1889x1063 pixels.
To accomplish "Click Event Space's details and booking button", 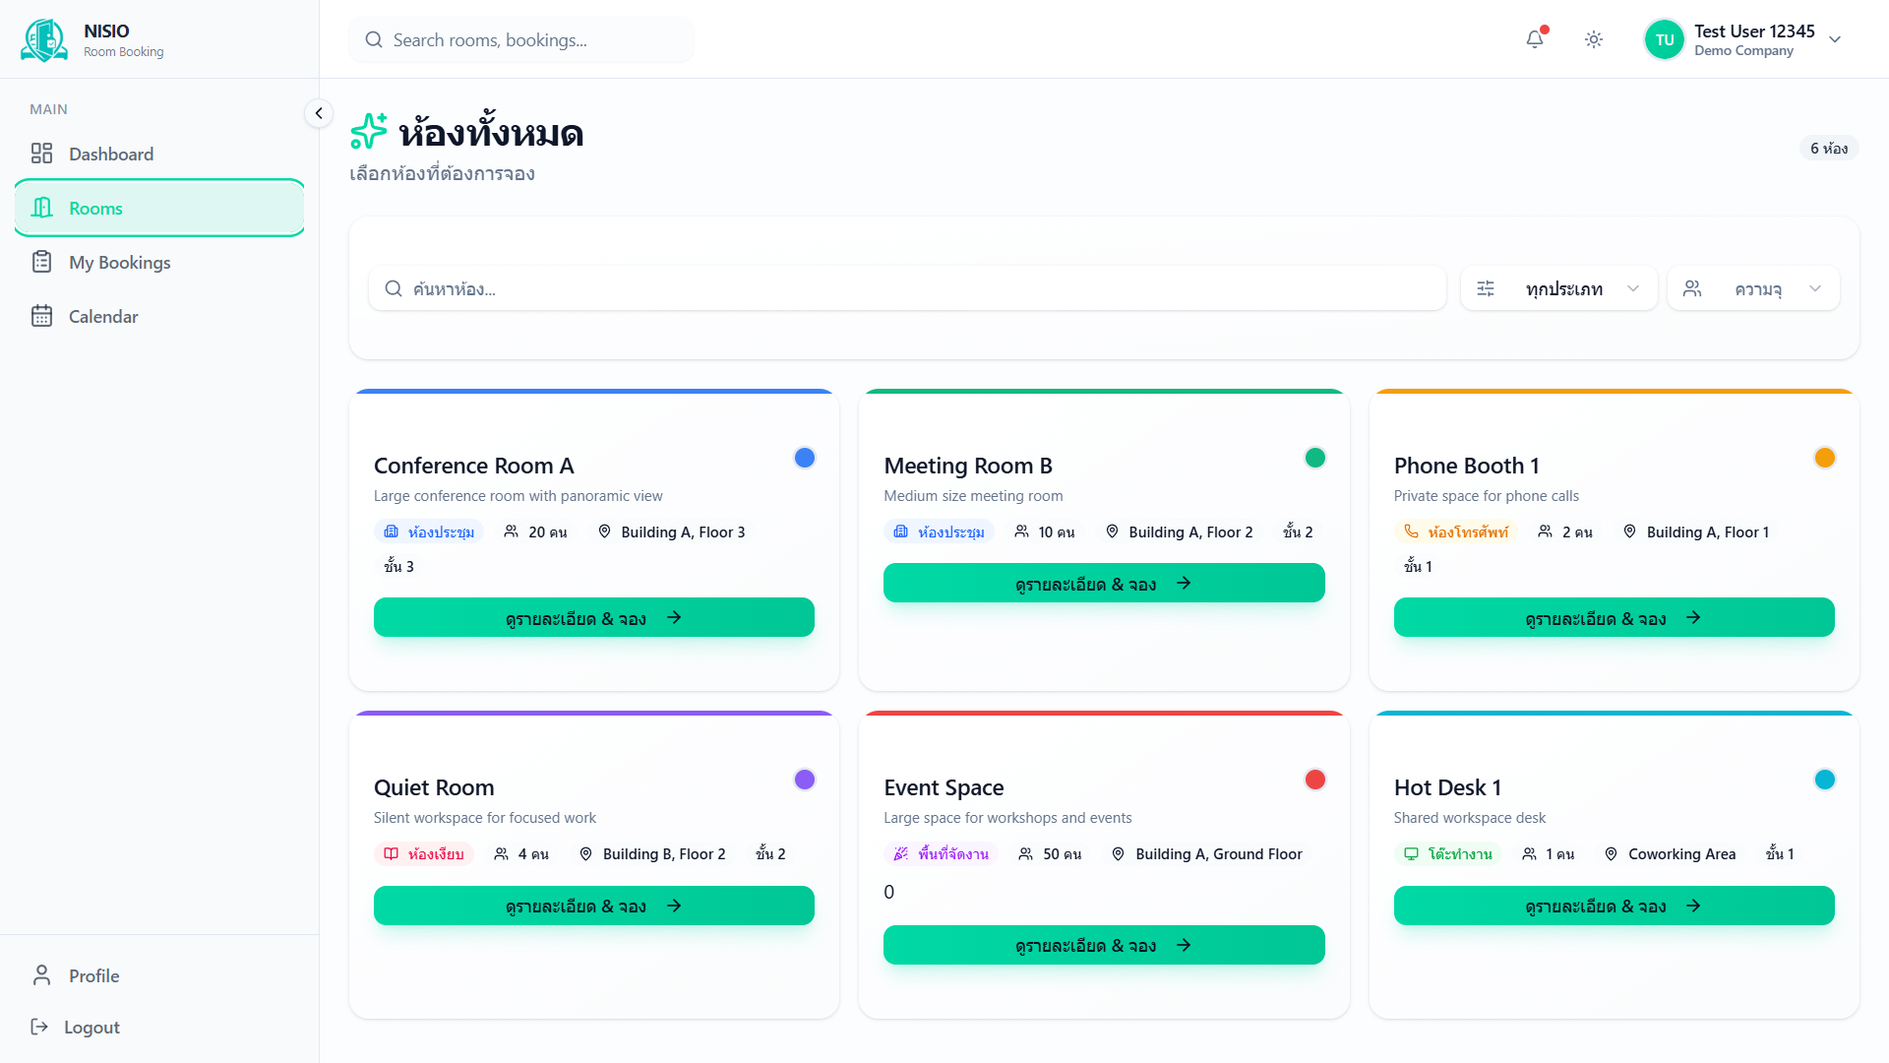I will [x=1103, y=945].
